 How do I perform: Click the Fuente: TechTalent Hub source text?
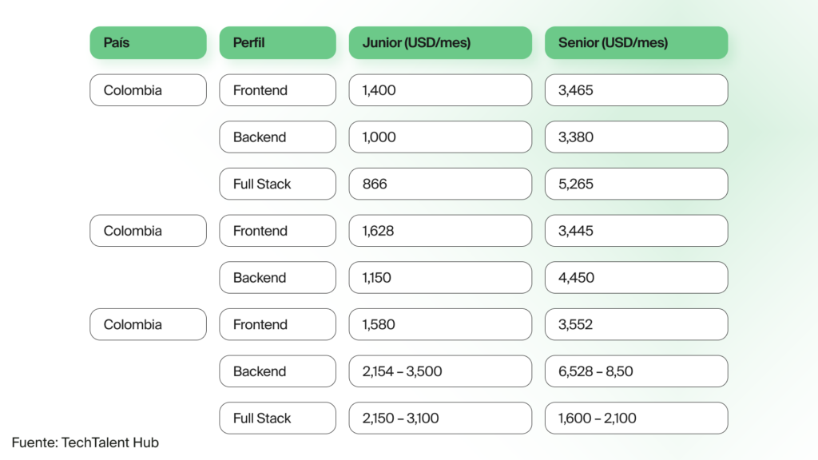tap(85, 442)
